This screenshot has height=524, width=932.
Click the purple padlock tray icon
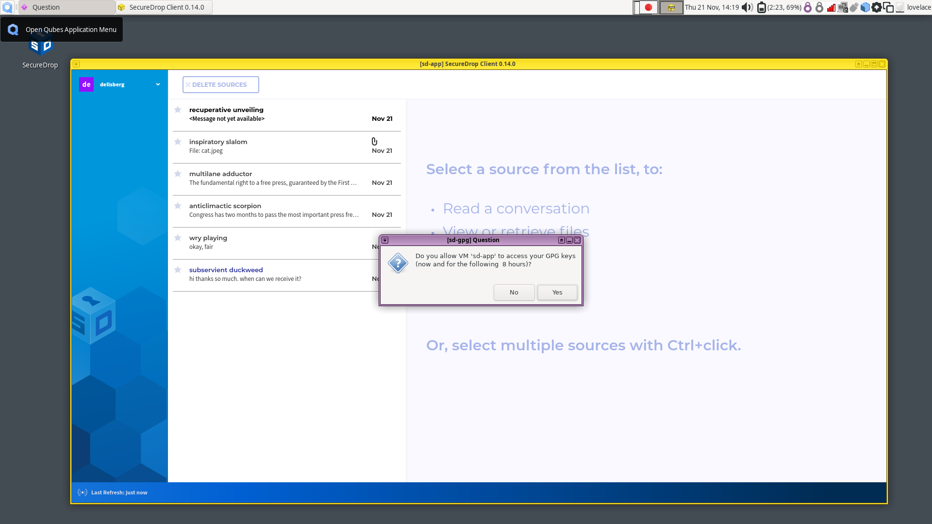pos(808,7)
